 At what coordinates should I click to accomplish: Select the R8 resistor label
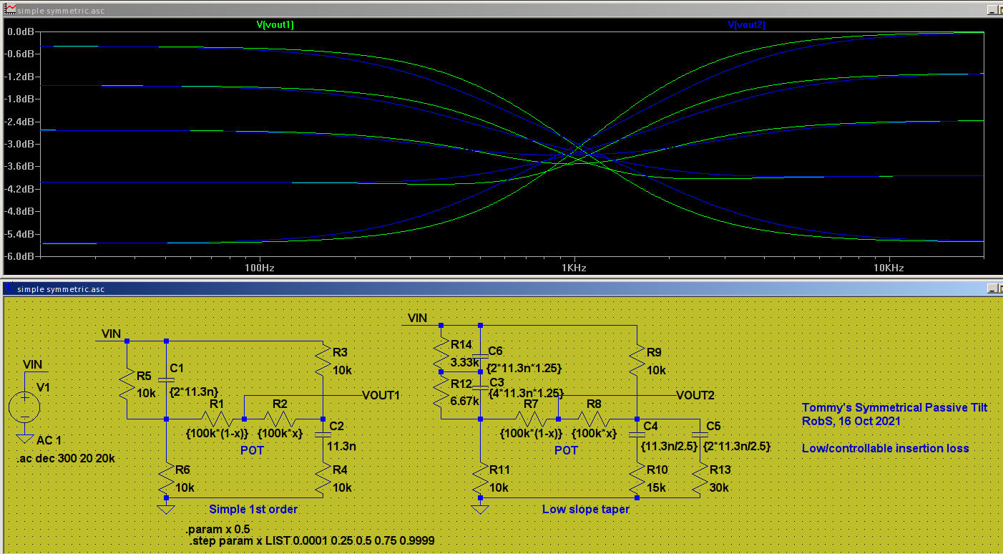pos(594,404)
